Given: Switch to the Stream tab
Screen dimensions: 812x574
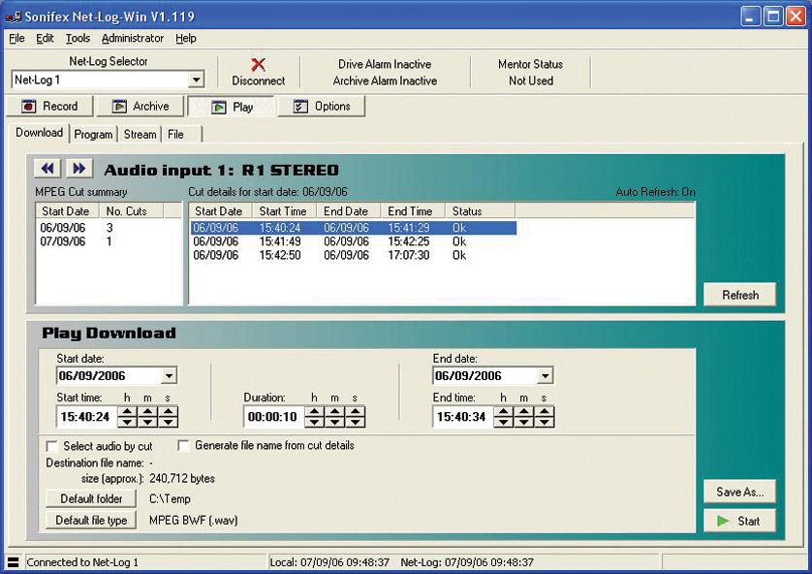Looking at the screenshot, I should (x=141, y=135).
